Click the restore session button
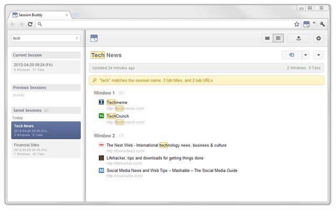 click(x=292, y=55)
